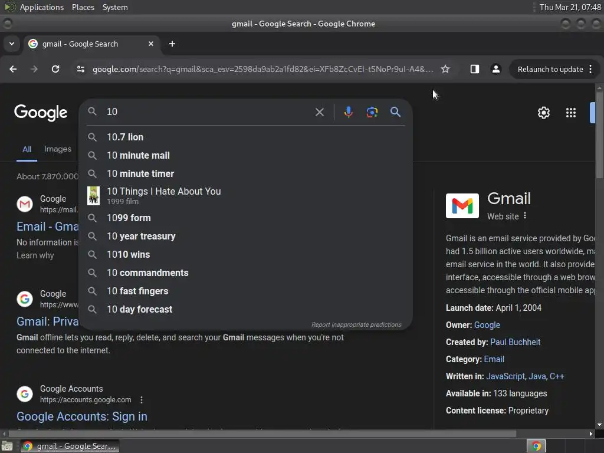Open Google Accounts: Sign in result
The height and width of the screenshot is (453, 604).
(82, 416)
